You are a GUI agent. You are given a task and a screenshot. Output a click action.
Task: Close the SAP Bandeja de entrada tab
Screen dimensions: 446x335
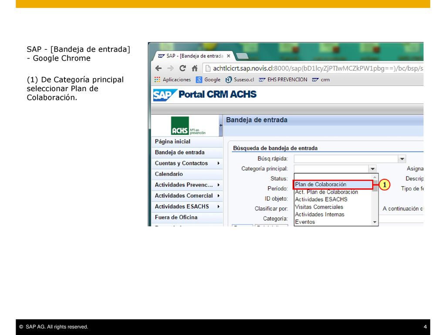pyautogui.click(x=228, y=56)
